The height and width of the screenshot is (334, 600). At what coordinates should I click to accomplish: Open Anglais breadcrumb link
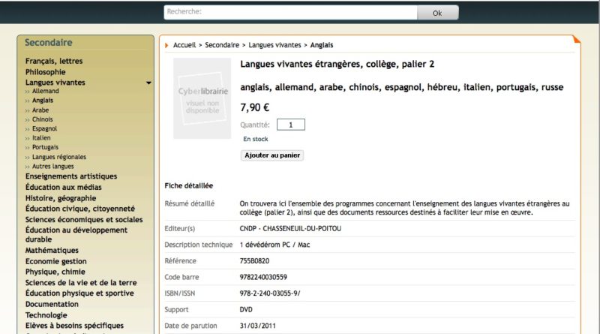point(322,45)
